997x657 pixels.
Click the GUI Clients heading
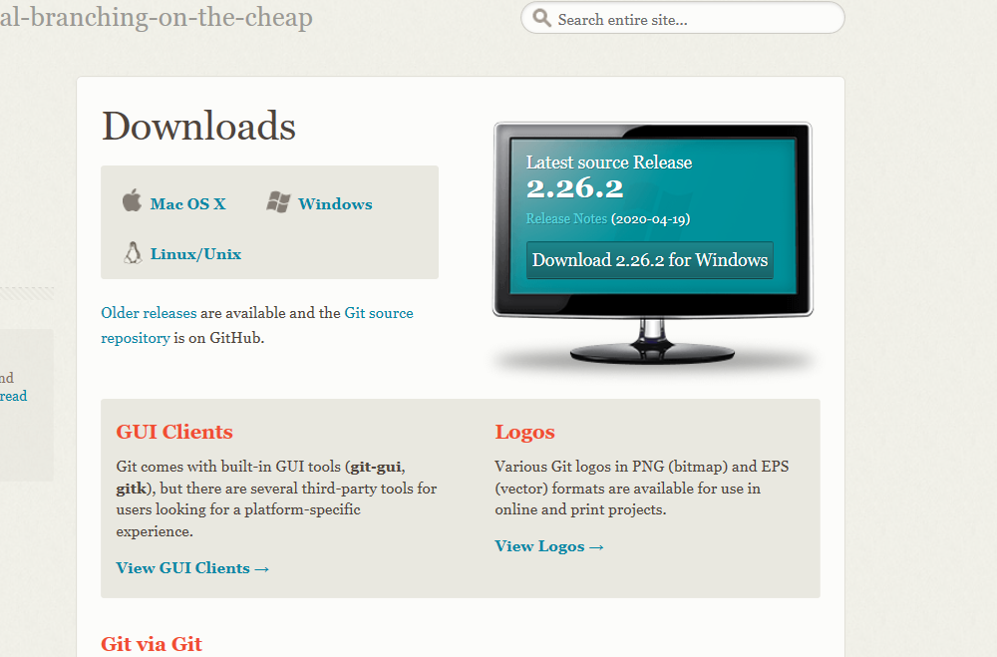click(174, 432)
